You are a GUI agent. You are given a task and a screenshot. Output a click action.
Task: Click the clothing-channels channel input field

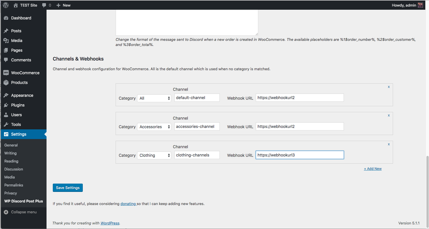point(197,155)
